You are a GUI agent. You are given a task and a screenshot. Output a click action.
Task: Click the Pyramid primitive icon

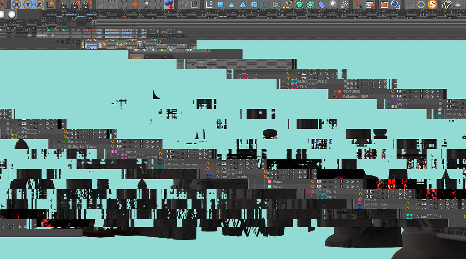(x=243, y=4)
